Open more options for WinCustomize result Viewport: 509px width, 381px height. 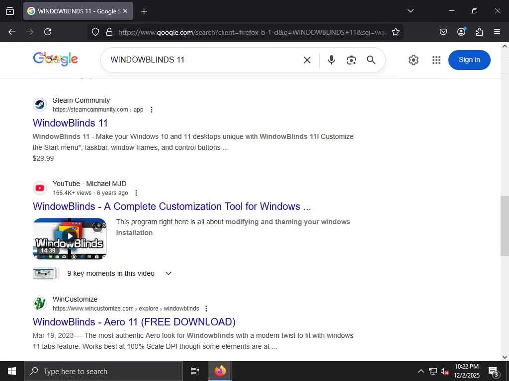206,309
